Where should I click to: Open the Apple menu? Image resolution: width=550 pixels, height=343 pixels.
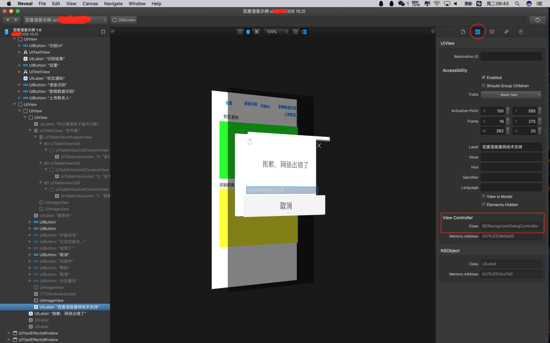[8, 4]
